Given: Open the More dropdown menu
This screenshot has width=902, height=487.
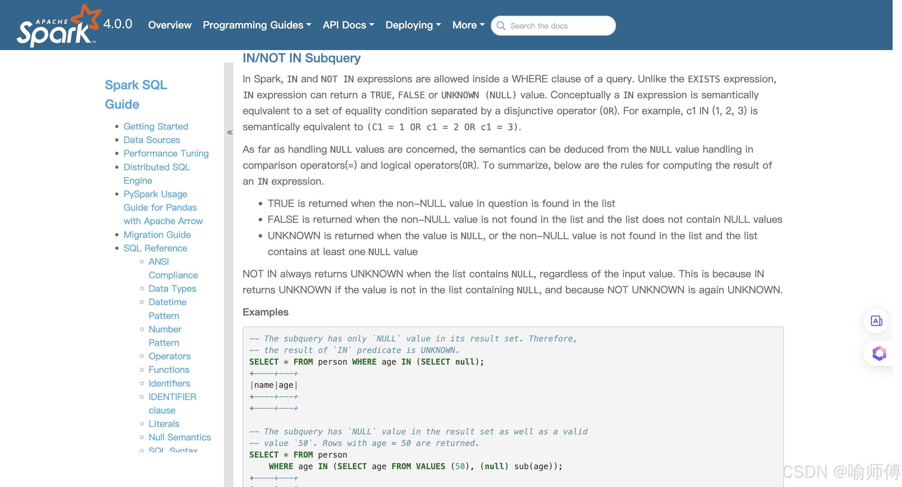Looking at the screenshot, I should 469,25.
